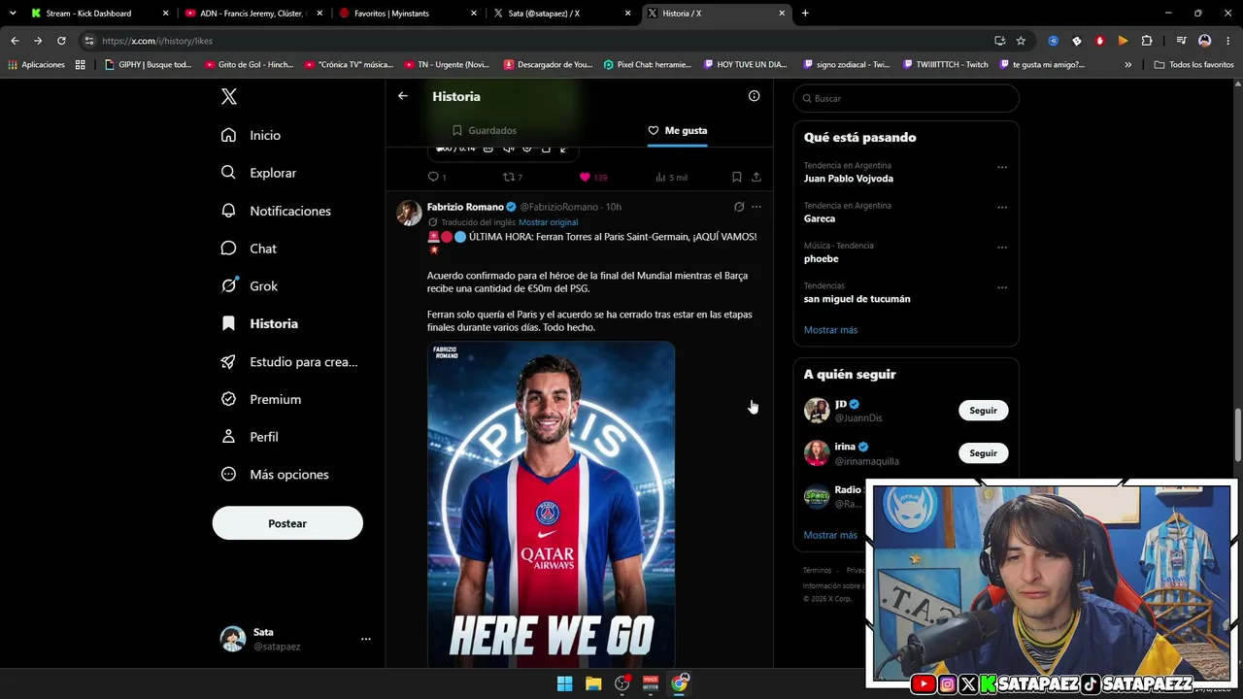This screenshot has height=699, width=1243.
Task: Open Chrome three-dot menu
Action: point(1226,41)
